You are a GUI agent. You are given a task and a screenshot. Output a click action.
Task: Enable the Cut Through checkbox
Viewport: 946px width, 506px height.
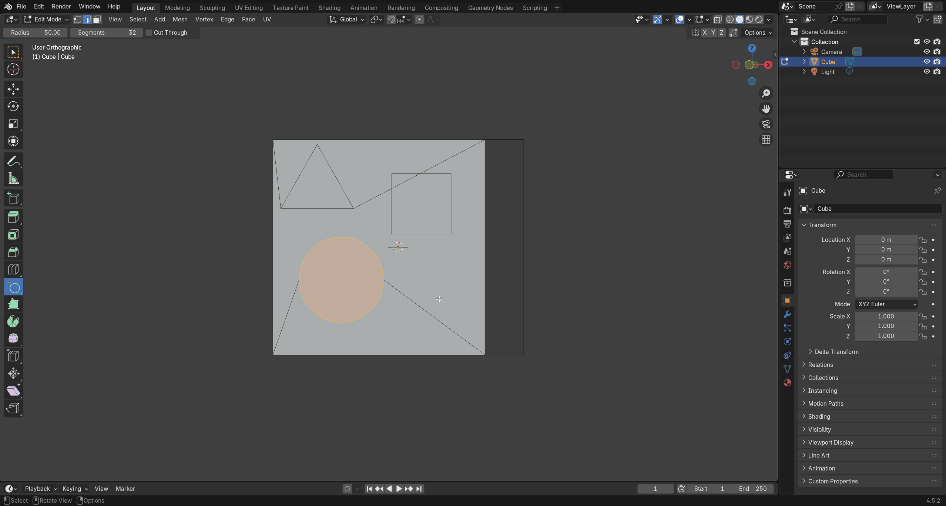(x=149, y=33)
